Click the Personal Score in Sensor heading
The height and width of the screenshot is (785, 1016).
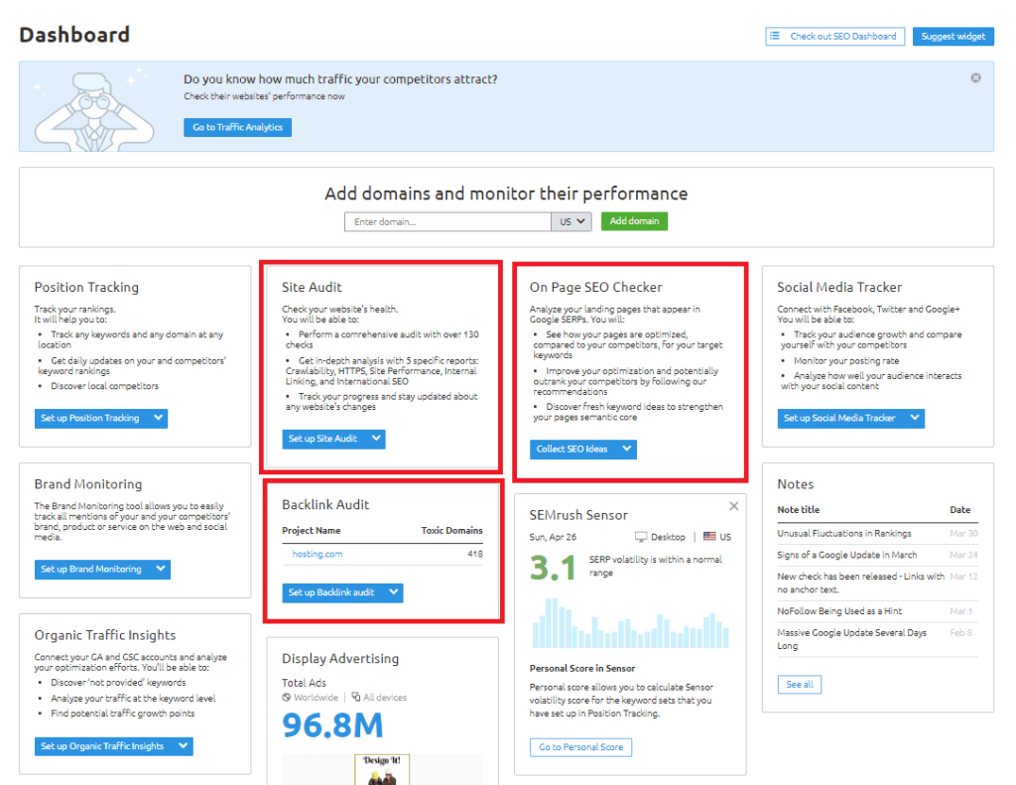pos(581,668)
